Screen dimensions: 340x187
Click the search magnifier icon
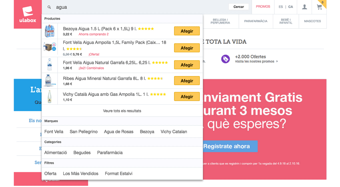(x=49, y=7)
